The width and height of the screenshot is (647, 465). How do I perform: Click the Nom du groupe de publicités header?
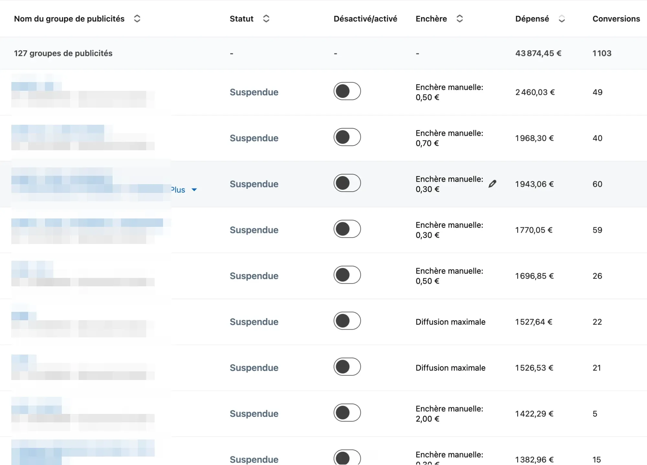coord(69,19)
